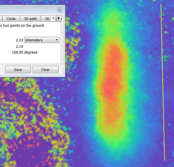The width and height of the screenshot is (174, 167).
Task: Close the Ruler dialog window
Action: pos(60,10)
